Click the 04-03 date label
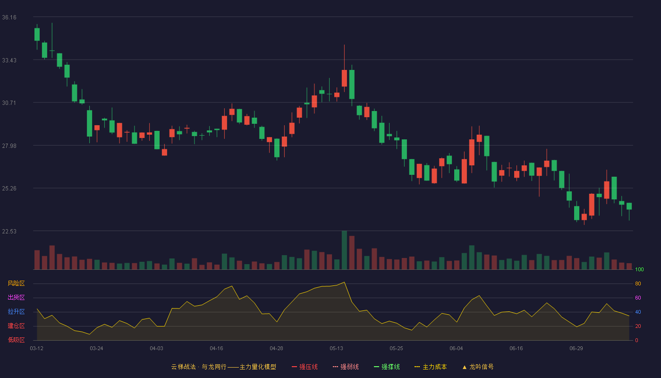661x378 pixels. coord(156,348)
